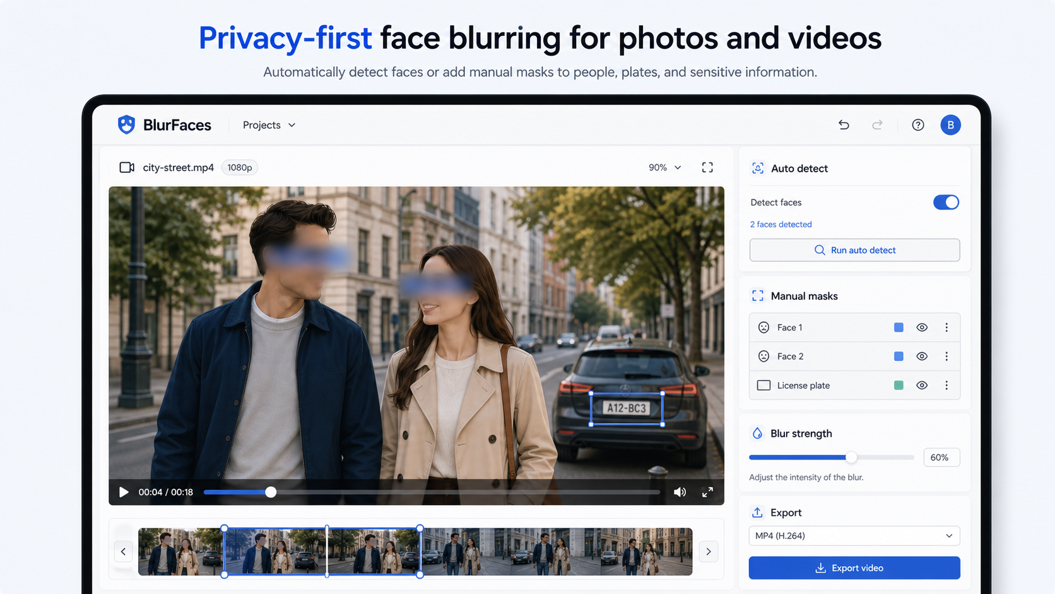Expand the MP4 (H.264) format dropdown
Viewport: 1055px width, 594px height.
pyautogui.click(x=854, y=536)
